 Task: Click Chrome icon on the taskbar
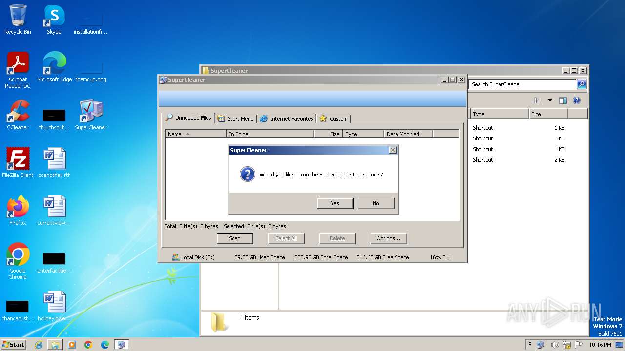88,345
